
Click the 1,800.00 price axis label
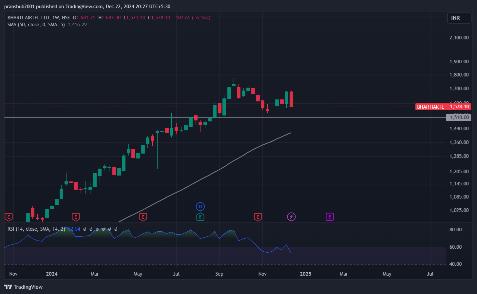[x=459, y=75]
